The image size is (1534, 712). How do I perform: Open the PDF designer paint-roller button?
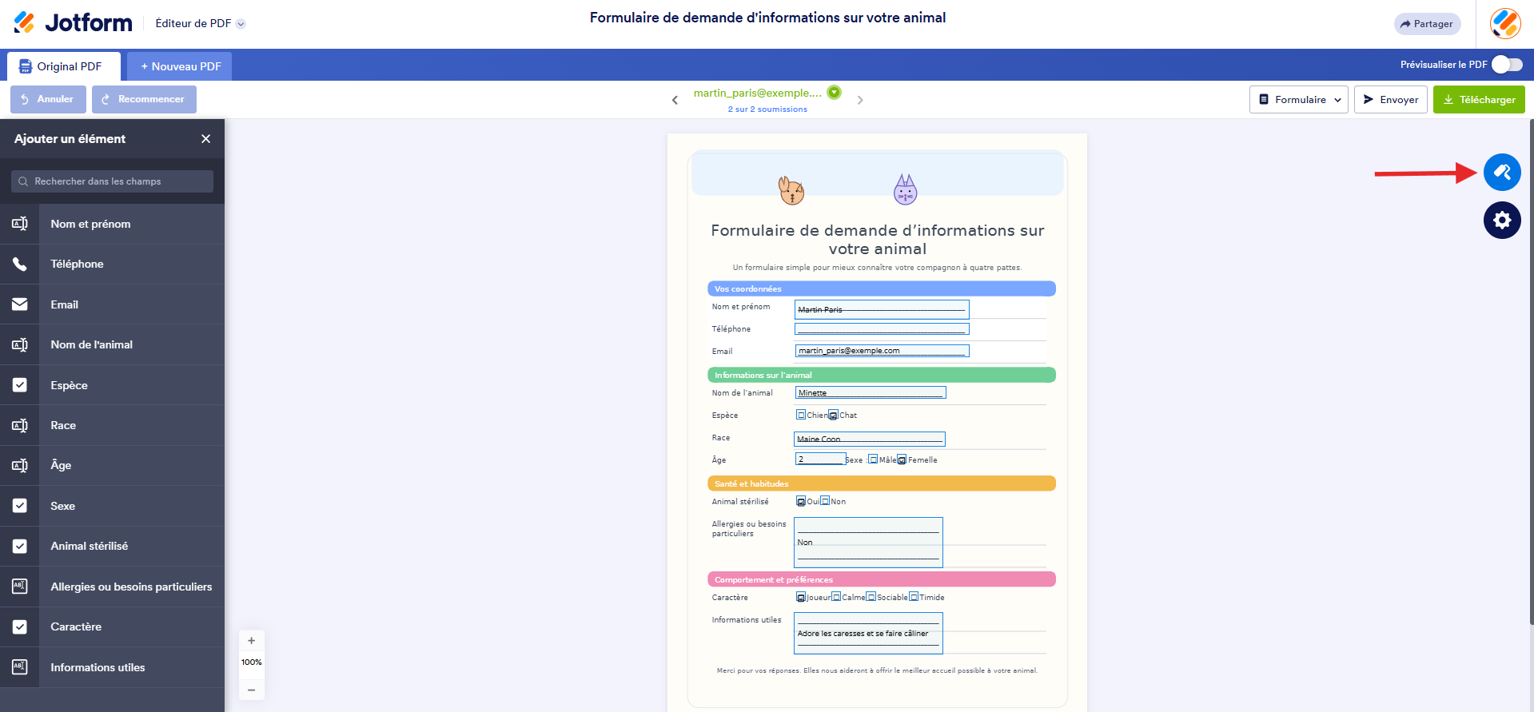(1502, 172)
